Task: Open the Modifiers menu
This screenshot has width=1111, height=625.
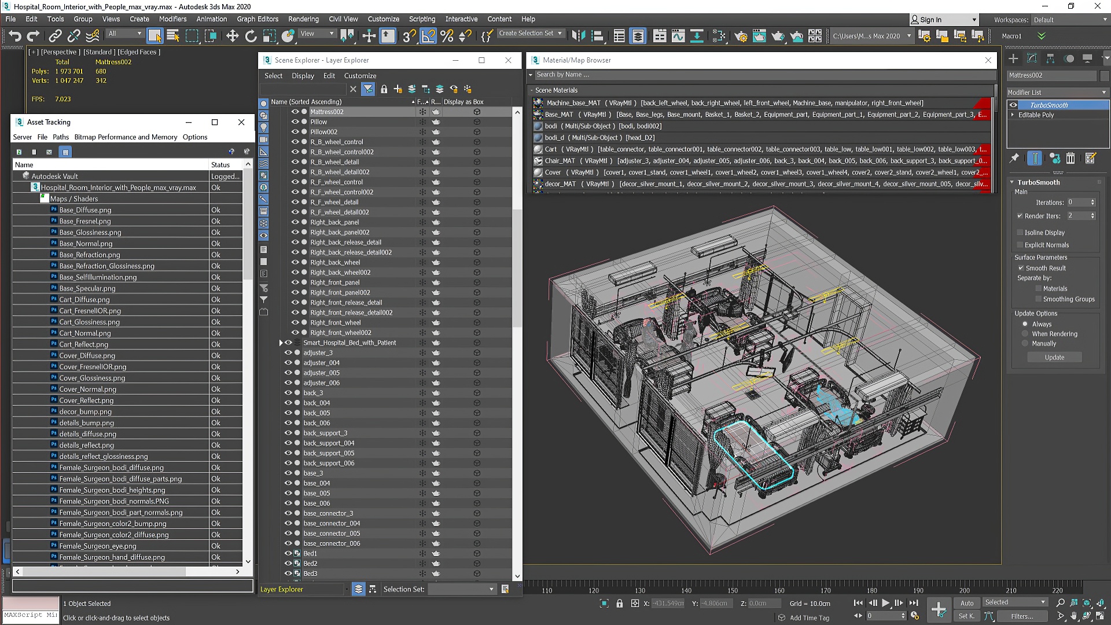Action: point(172,19)
